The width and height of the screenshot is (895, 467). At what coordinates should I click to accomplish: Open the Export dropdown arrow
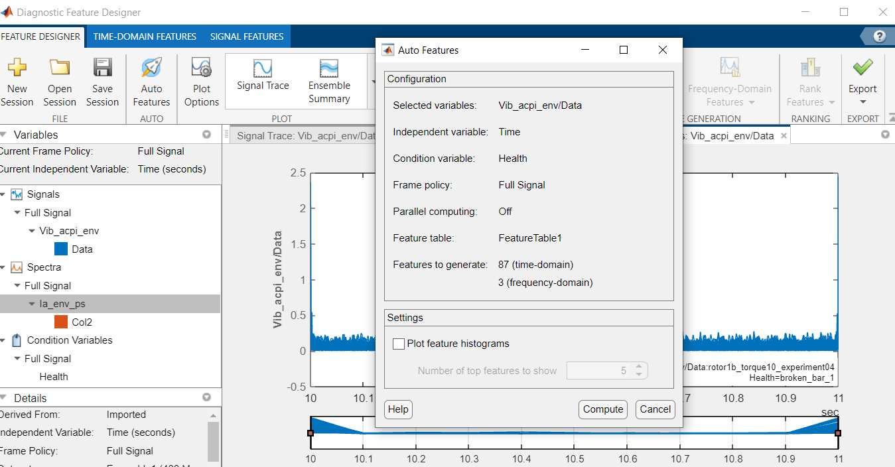(x=862, y=102)
